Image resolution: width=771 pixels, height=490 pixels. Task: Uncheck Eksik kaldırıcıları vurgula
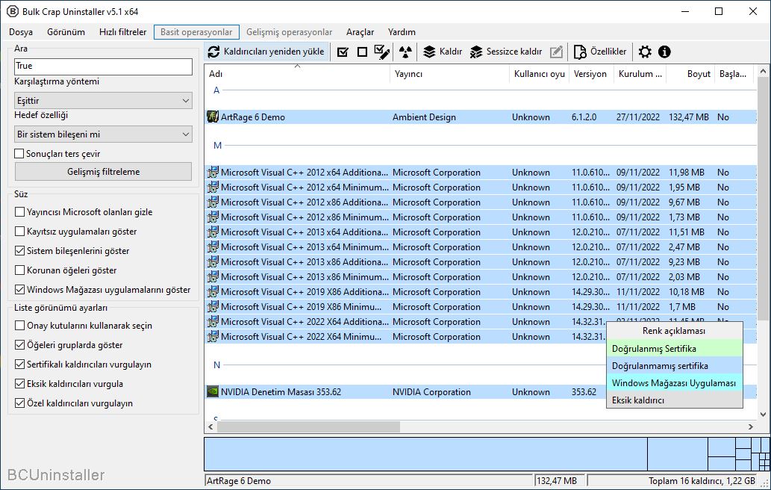(x=19, y=384)
